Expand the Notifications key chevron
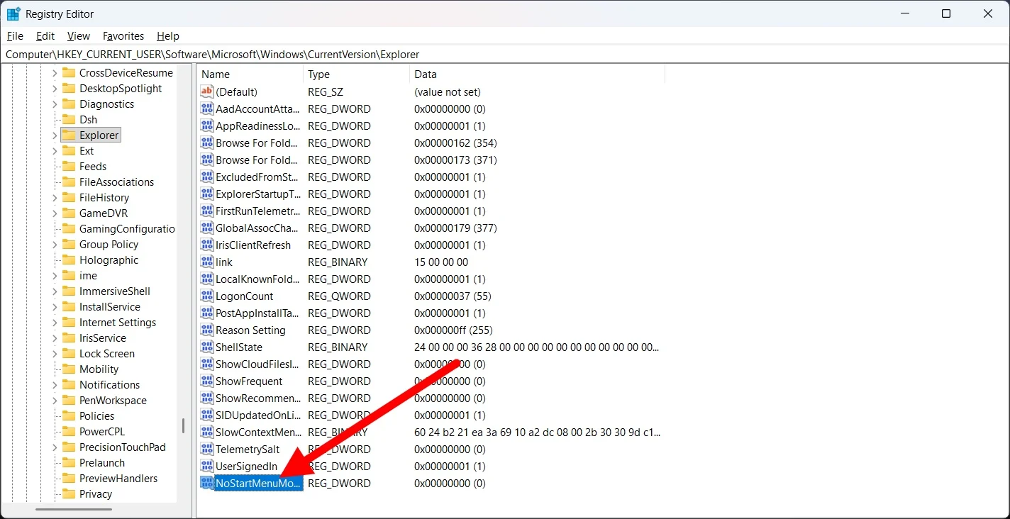 coord(55,385)
